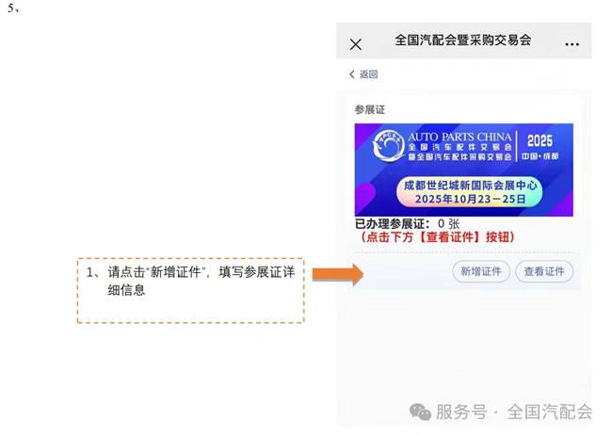612x436 pixels.
Task: Open the three-dot more options menu
Action: pyautogui.click(x=572, y=44)
